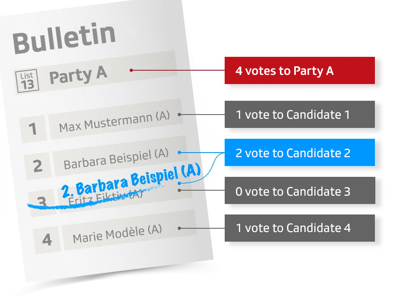The image size is (395, 296).
Task: Click the 1 vote to Candidate 4 label
Action: (300, 228)
